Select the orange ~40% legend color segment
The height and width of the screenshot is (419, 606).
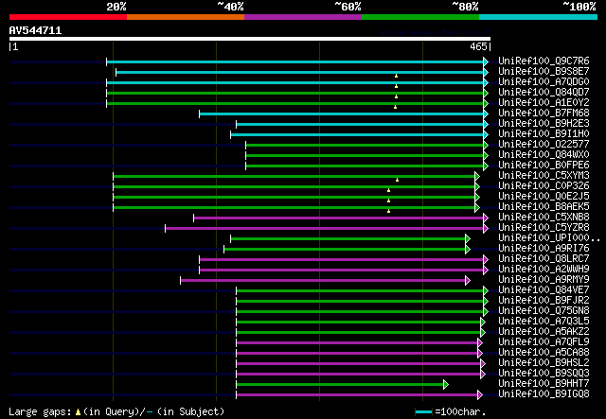click(x=186, y=17)
